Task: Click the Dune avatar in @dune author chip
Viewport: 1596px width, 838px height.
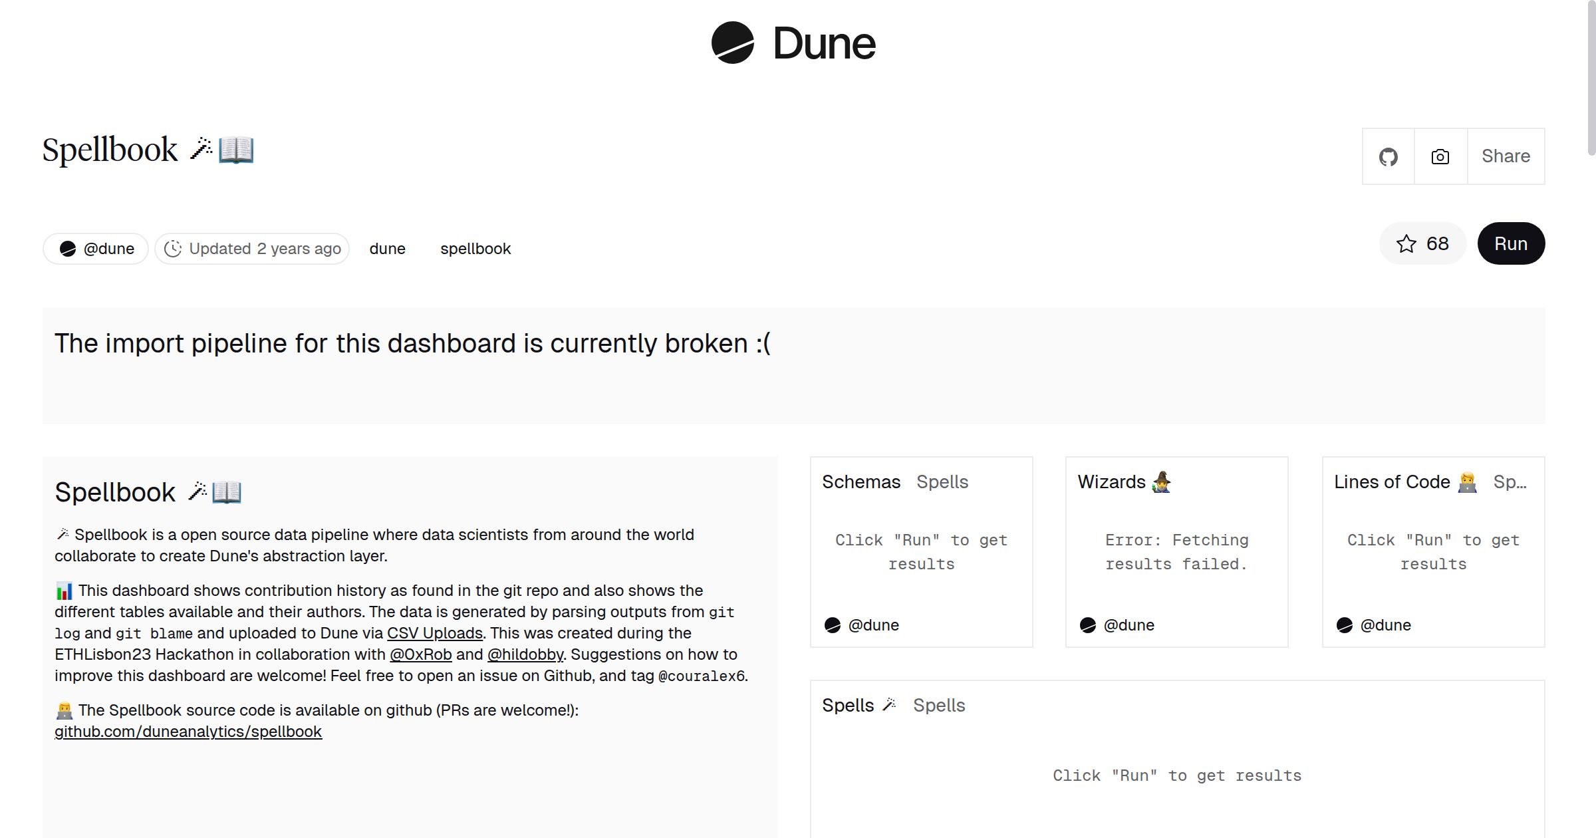Action: [68, 249]
